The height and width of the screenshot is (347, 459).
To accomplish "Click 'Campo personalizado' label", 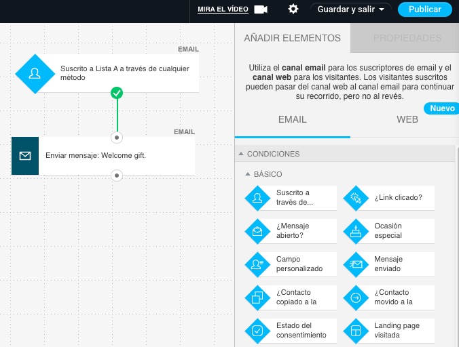I will click(x=299, y=264).
